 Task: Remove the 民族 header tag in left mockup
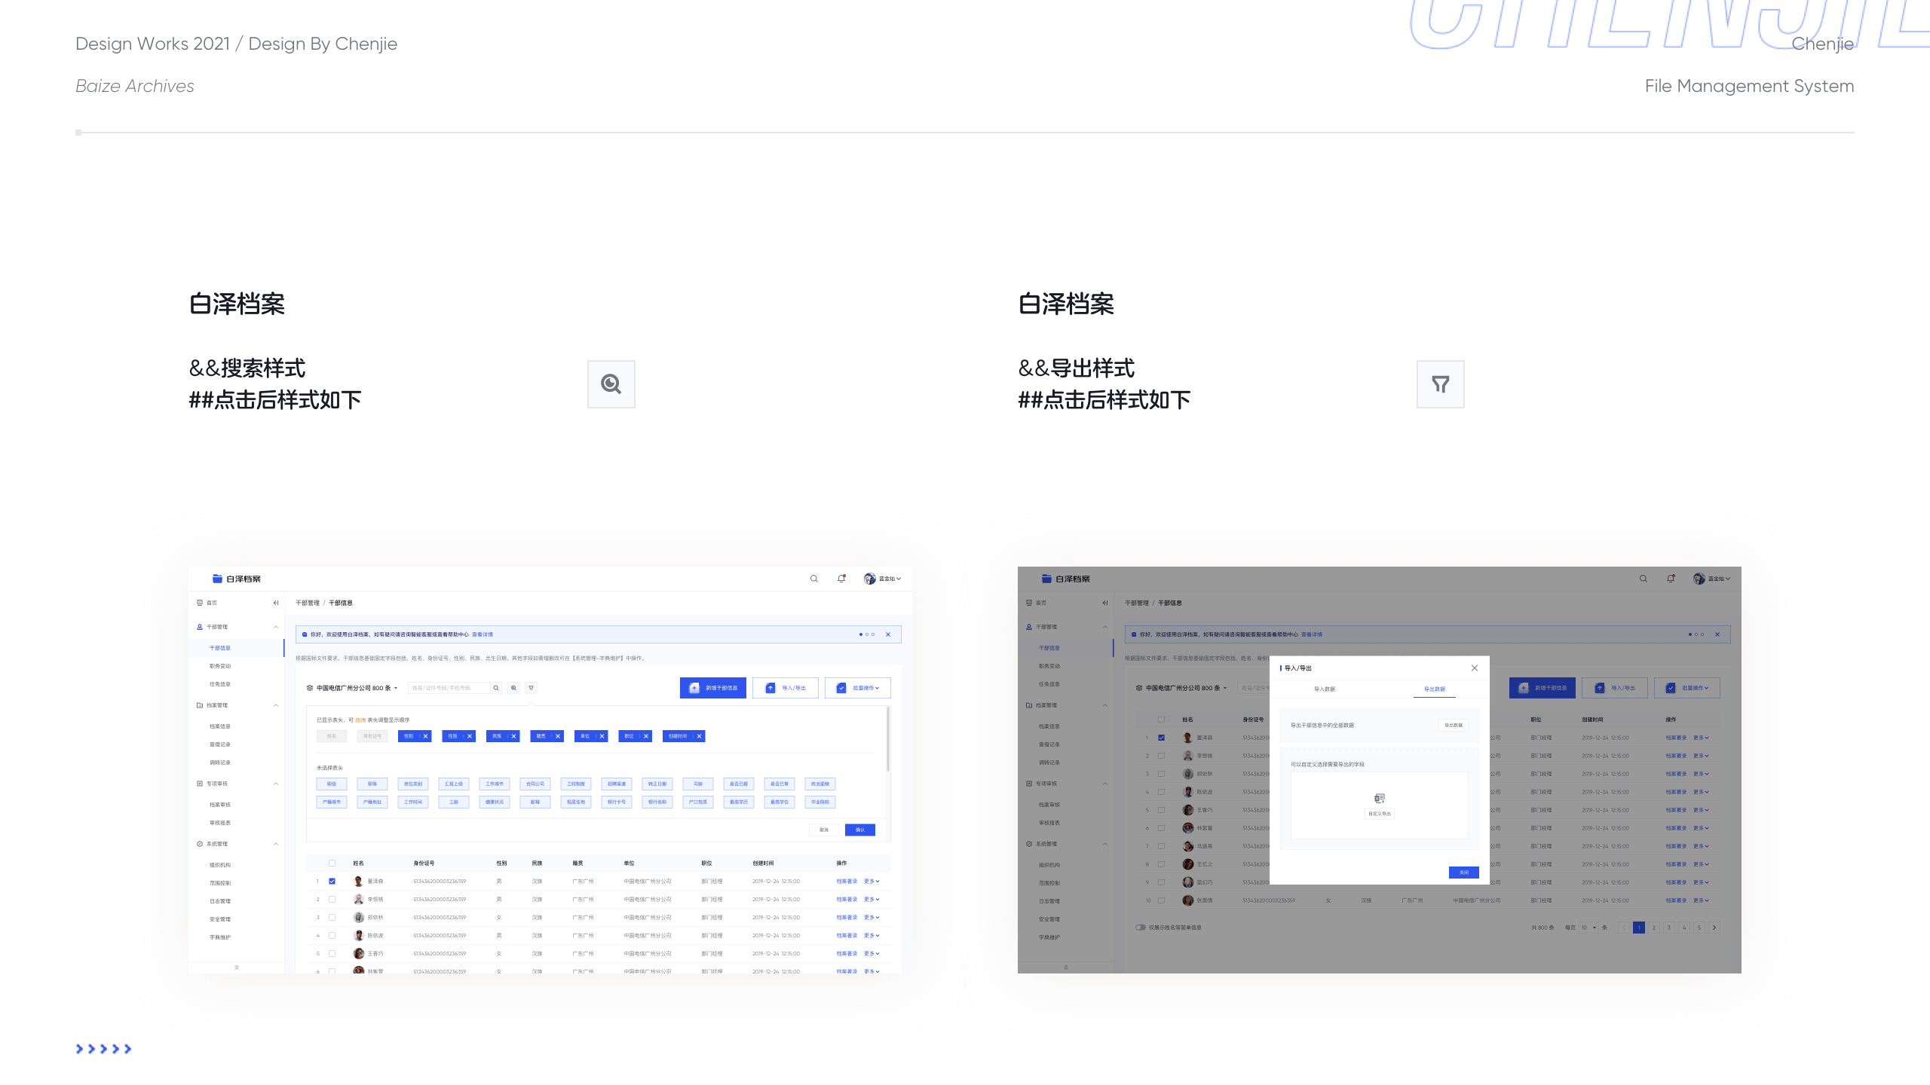[514, 736]
